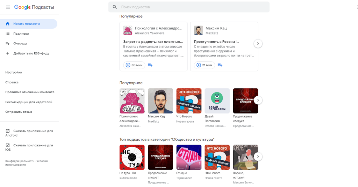
Task: Add Максим Кац episode to queue
Action: click(220, 65)
